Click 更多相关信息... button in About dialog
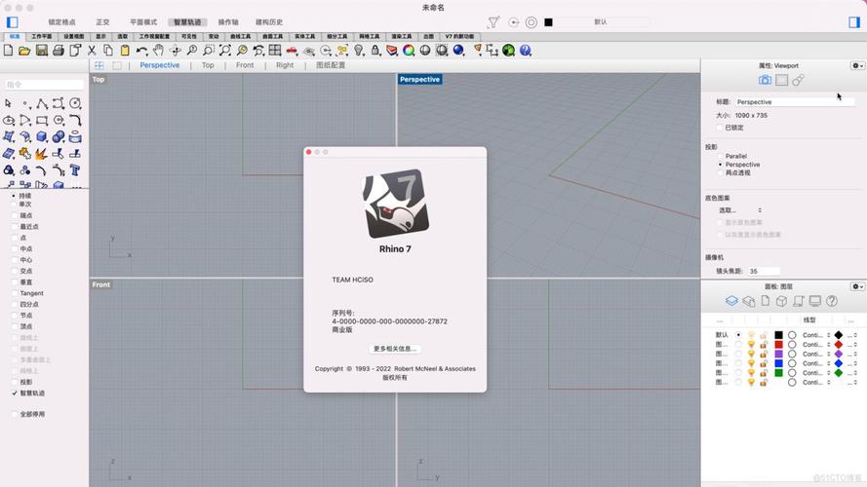This screenshot has width=867, height=487. (x=395, y=349)
